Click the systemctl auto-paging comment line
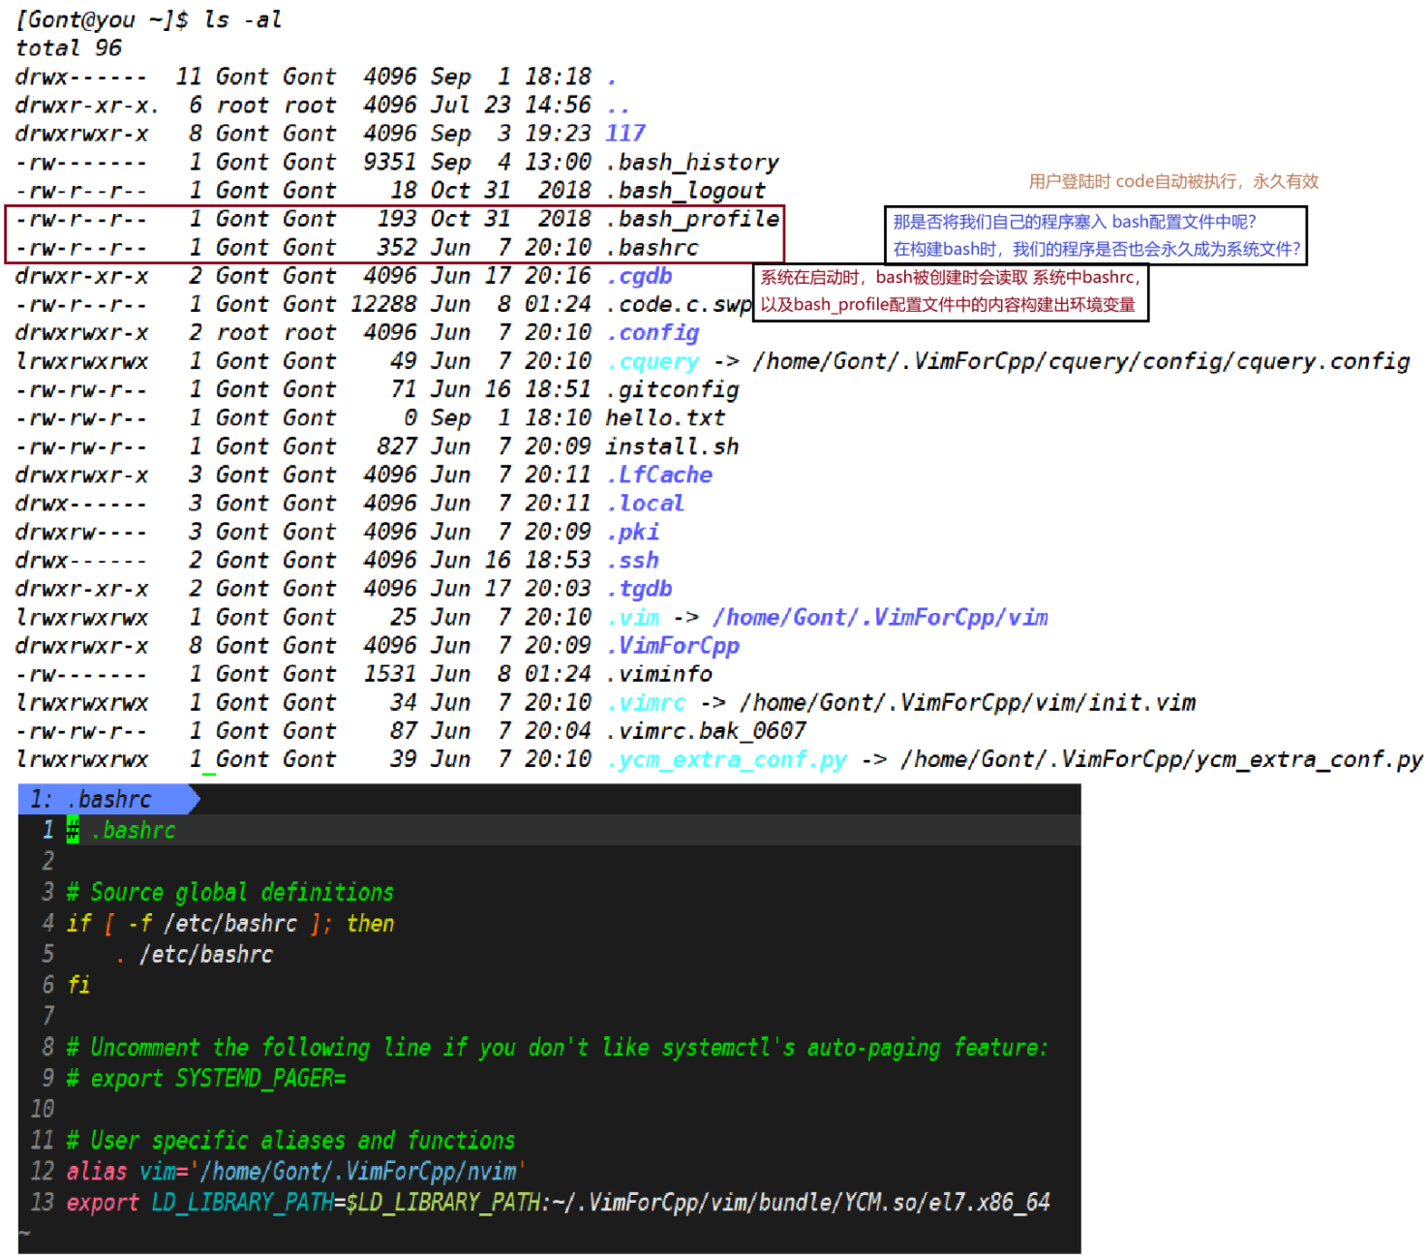Screen dimensions: 1427x1255 pos(557,1047)
